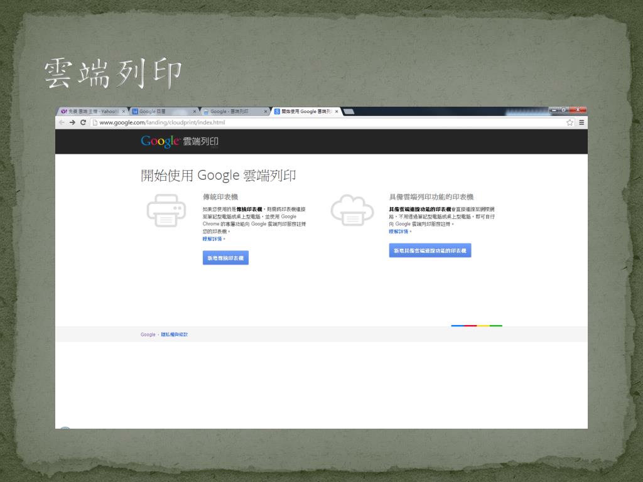This screenshot has width=643, height=482.
Task: Click the cloud printer icon
Action: (x=352, y=210)
